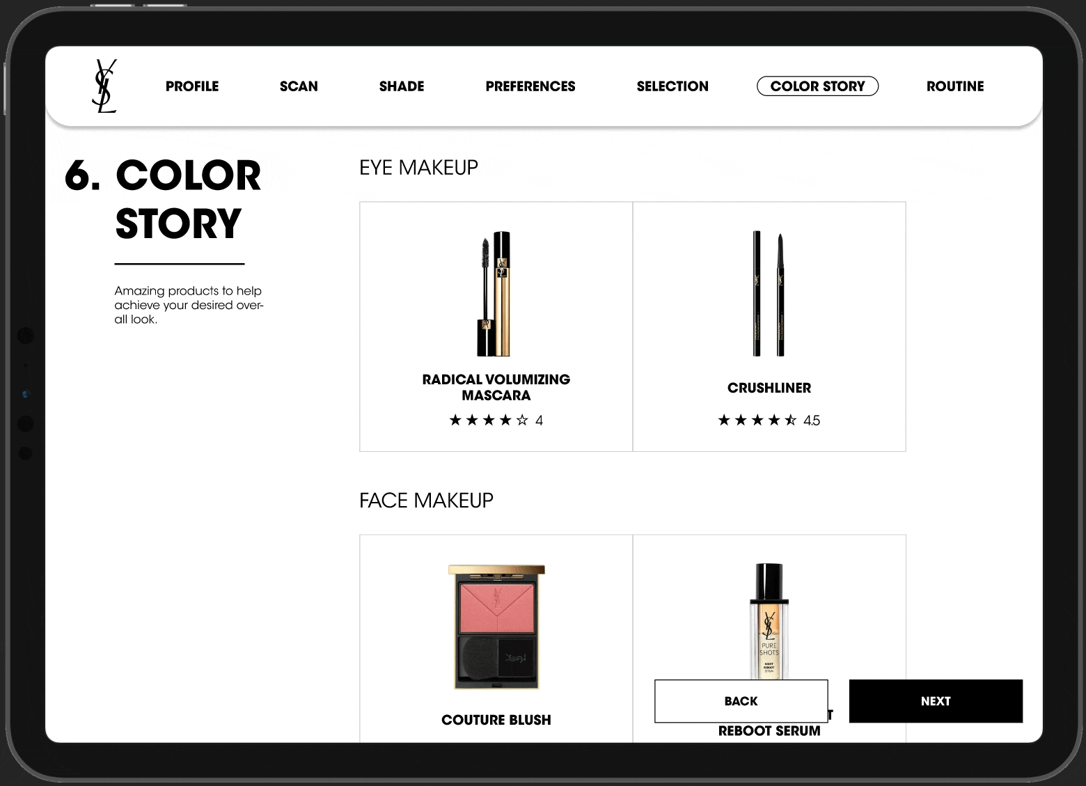Viewport: 1086px width, 786px height.
Task: Click the YSL logo
Action: point(104,86)
